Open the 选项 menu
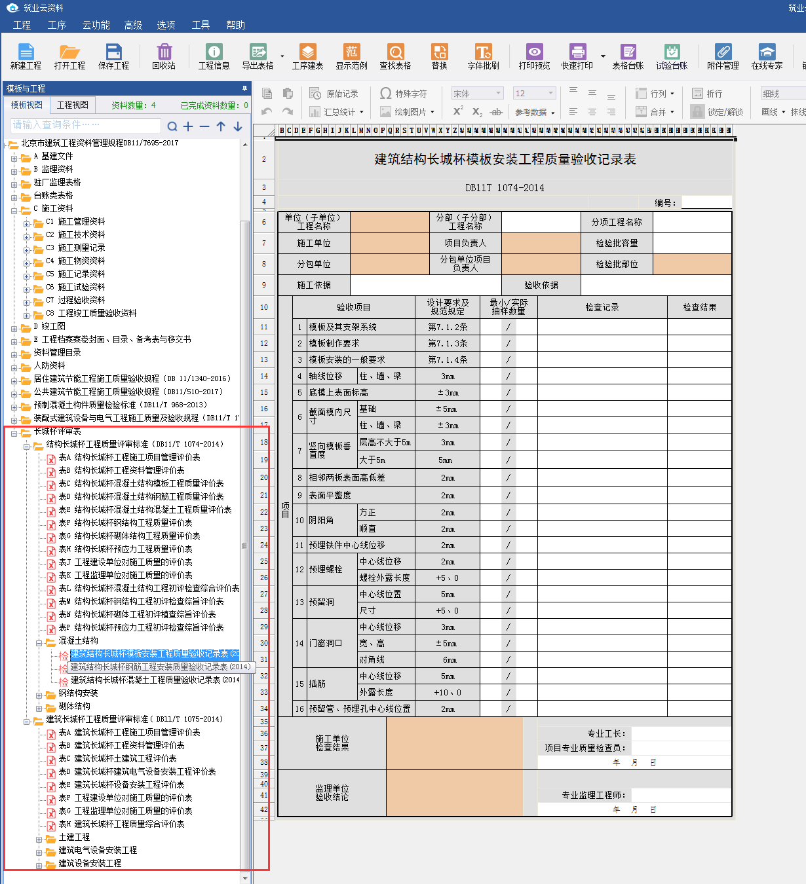The height and width of the screenshot is (884, 806). coord(166,25)
